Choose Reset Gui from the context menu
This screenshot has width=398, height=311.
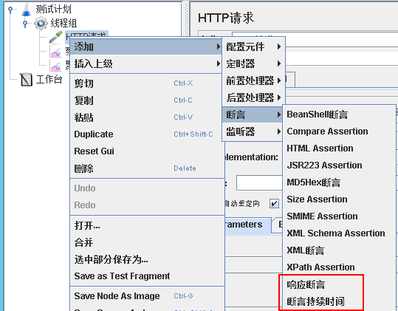(147, 151)
